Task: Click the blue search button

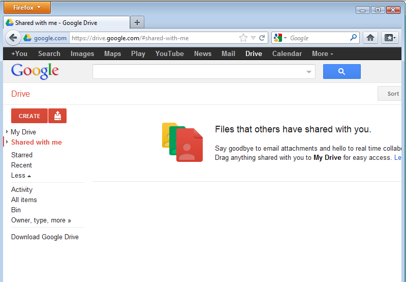Action: tap(342, 72)
